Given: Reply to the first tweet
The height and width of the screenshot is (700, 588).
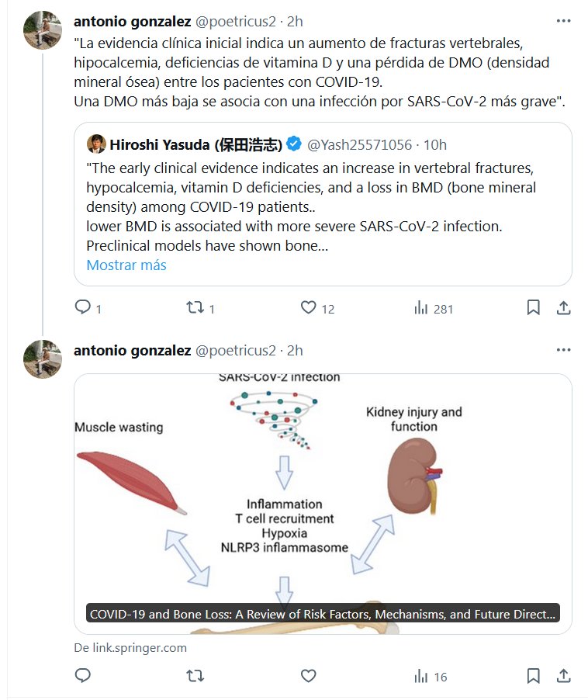Looking at the screenshot, I should click(x=83, y=308).
